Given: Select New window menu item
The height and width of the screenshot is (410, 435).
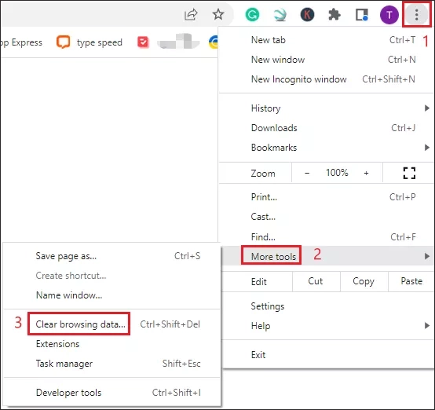Looking at the screenshot, I should pos(327,60).
